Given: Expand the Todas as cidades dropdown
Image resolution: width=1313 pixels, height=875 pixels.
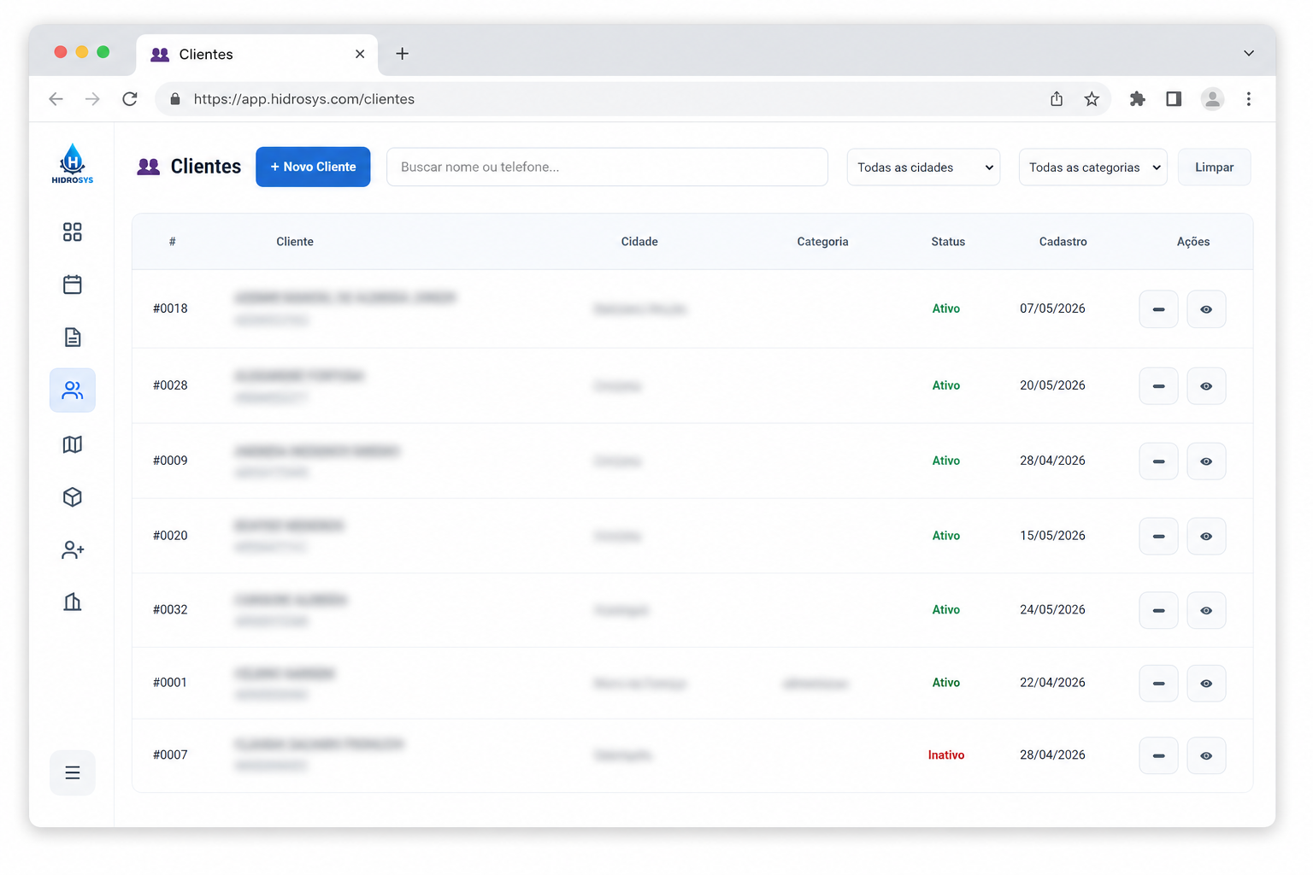Looking at the screenshot, I should coord(923,167).
